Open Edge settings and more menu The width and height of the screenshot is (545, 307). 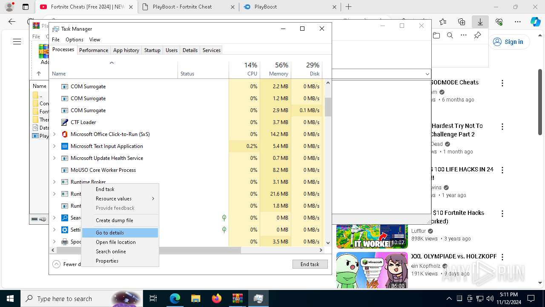coord(518,22)
